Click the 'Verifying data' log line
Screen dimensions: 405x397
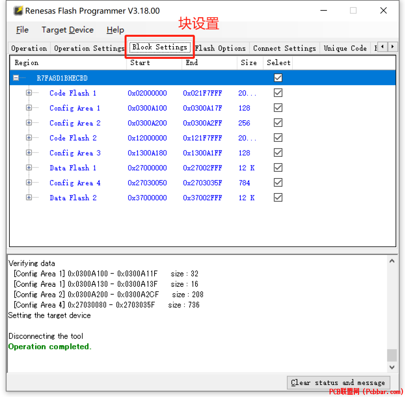point(32,263)
